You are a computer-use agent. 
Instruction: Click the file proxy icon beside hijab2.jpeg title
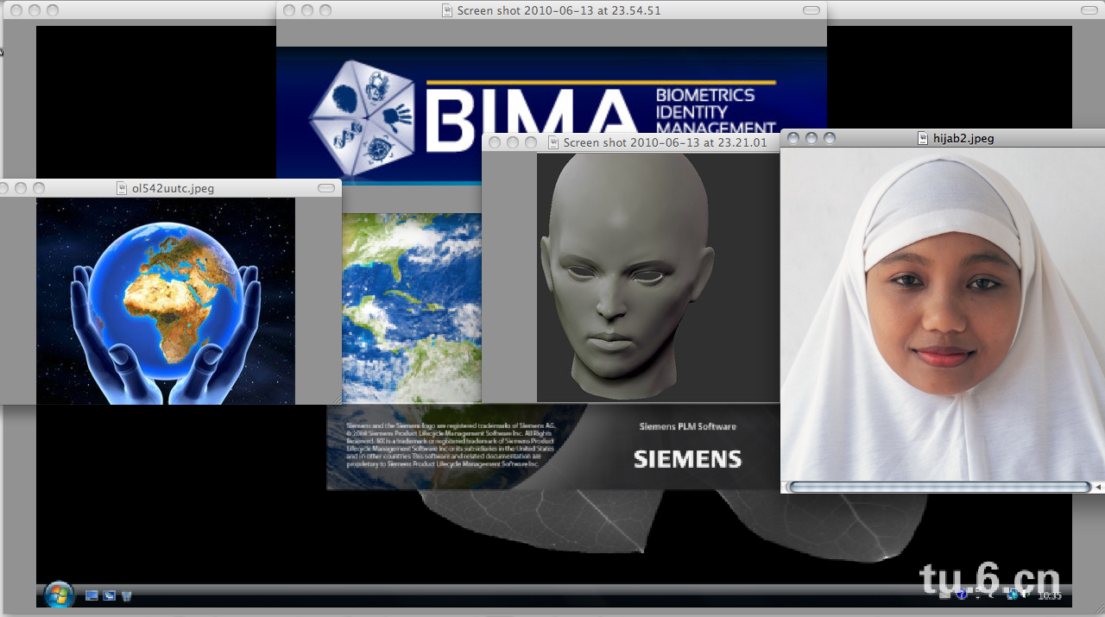(x=923, y=138)
